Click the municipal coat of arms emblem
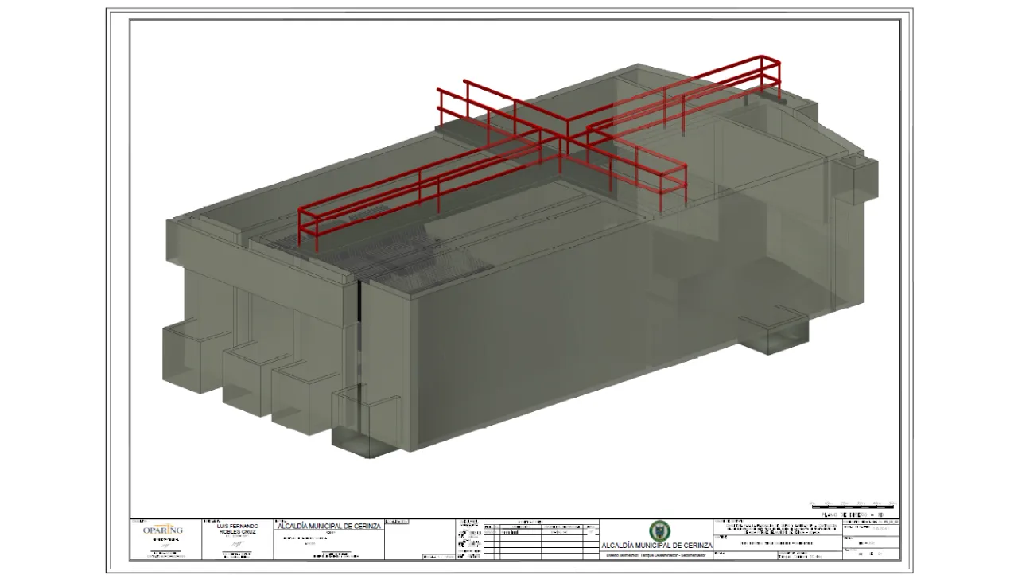 click(659, 531)
